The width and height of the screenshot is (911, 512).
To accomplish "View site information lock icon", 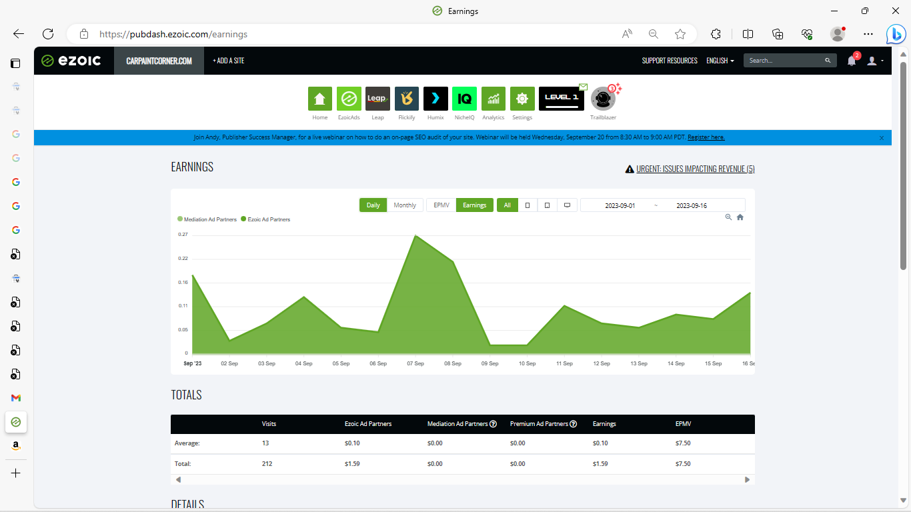I will [x=84, y=34].
